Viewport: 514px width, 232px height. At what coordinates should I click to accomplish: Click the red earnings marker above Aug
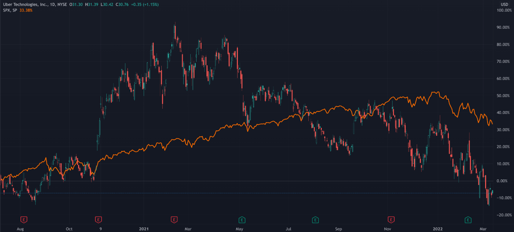pyautogui.click(x=23, y=220)
